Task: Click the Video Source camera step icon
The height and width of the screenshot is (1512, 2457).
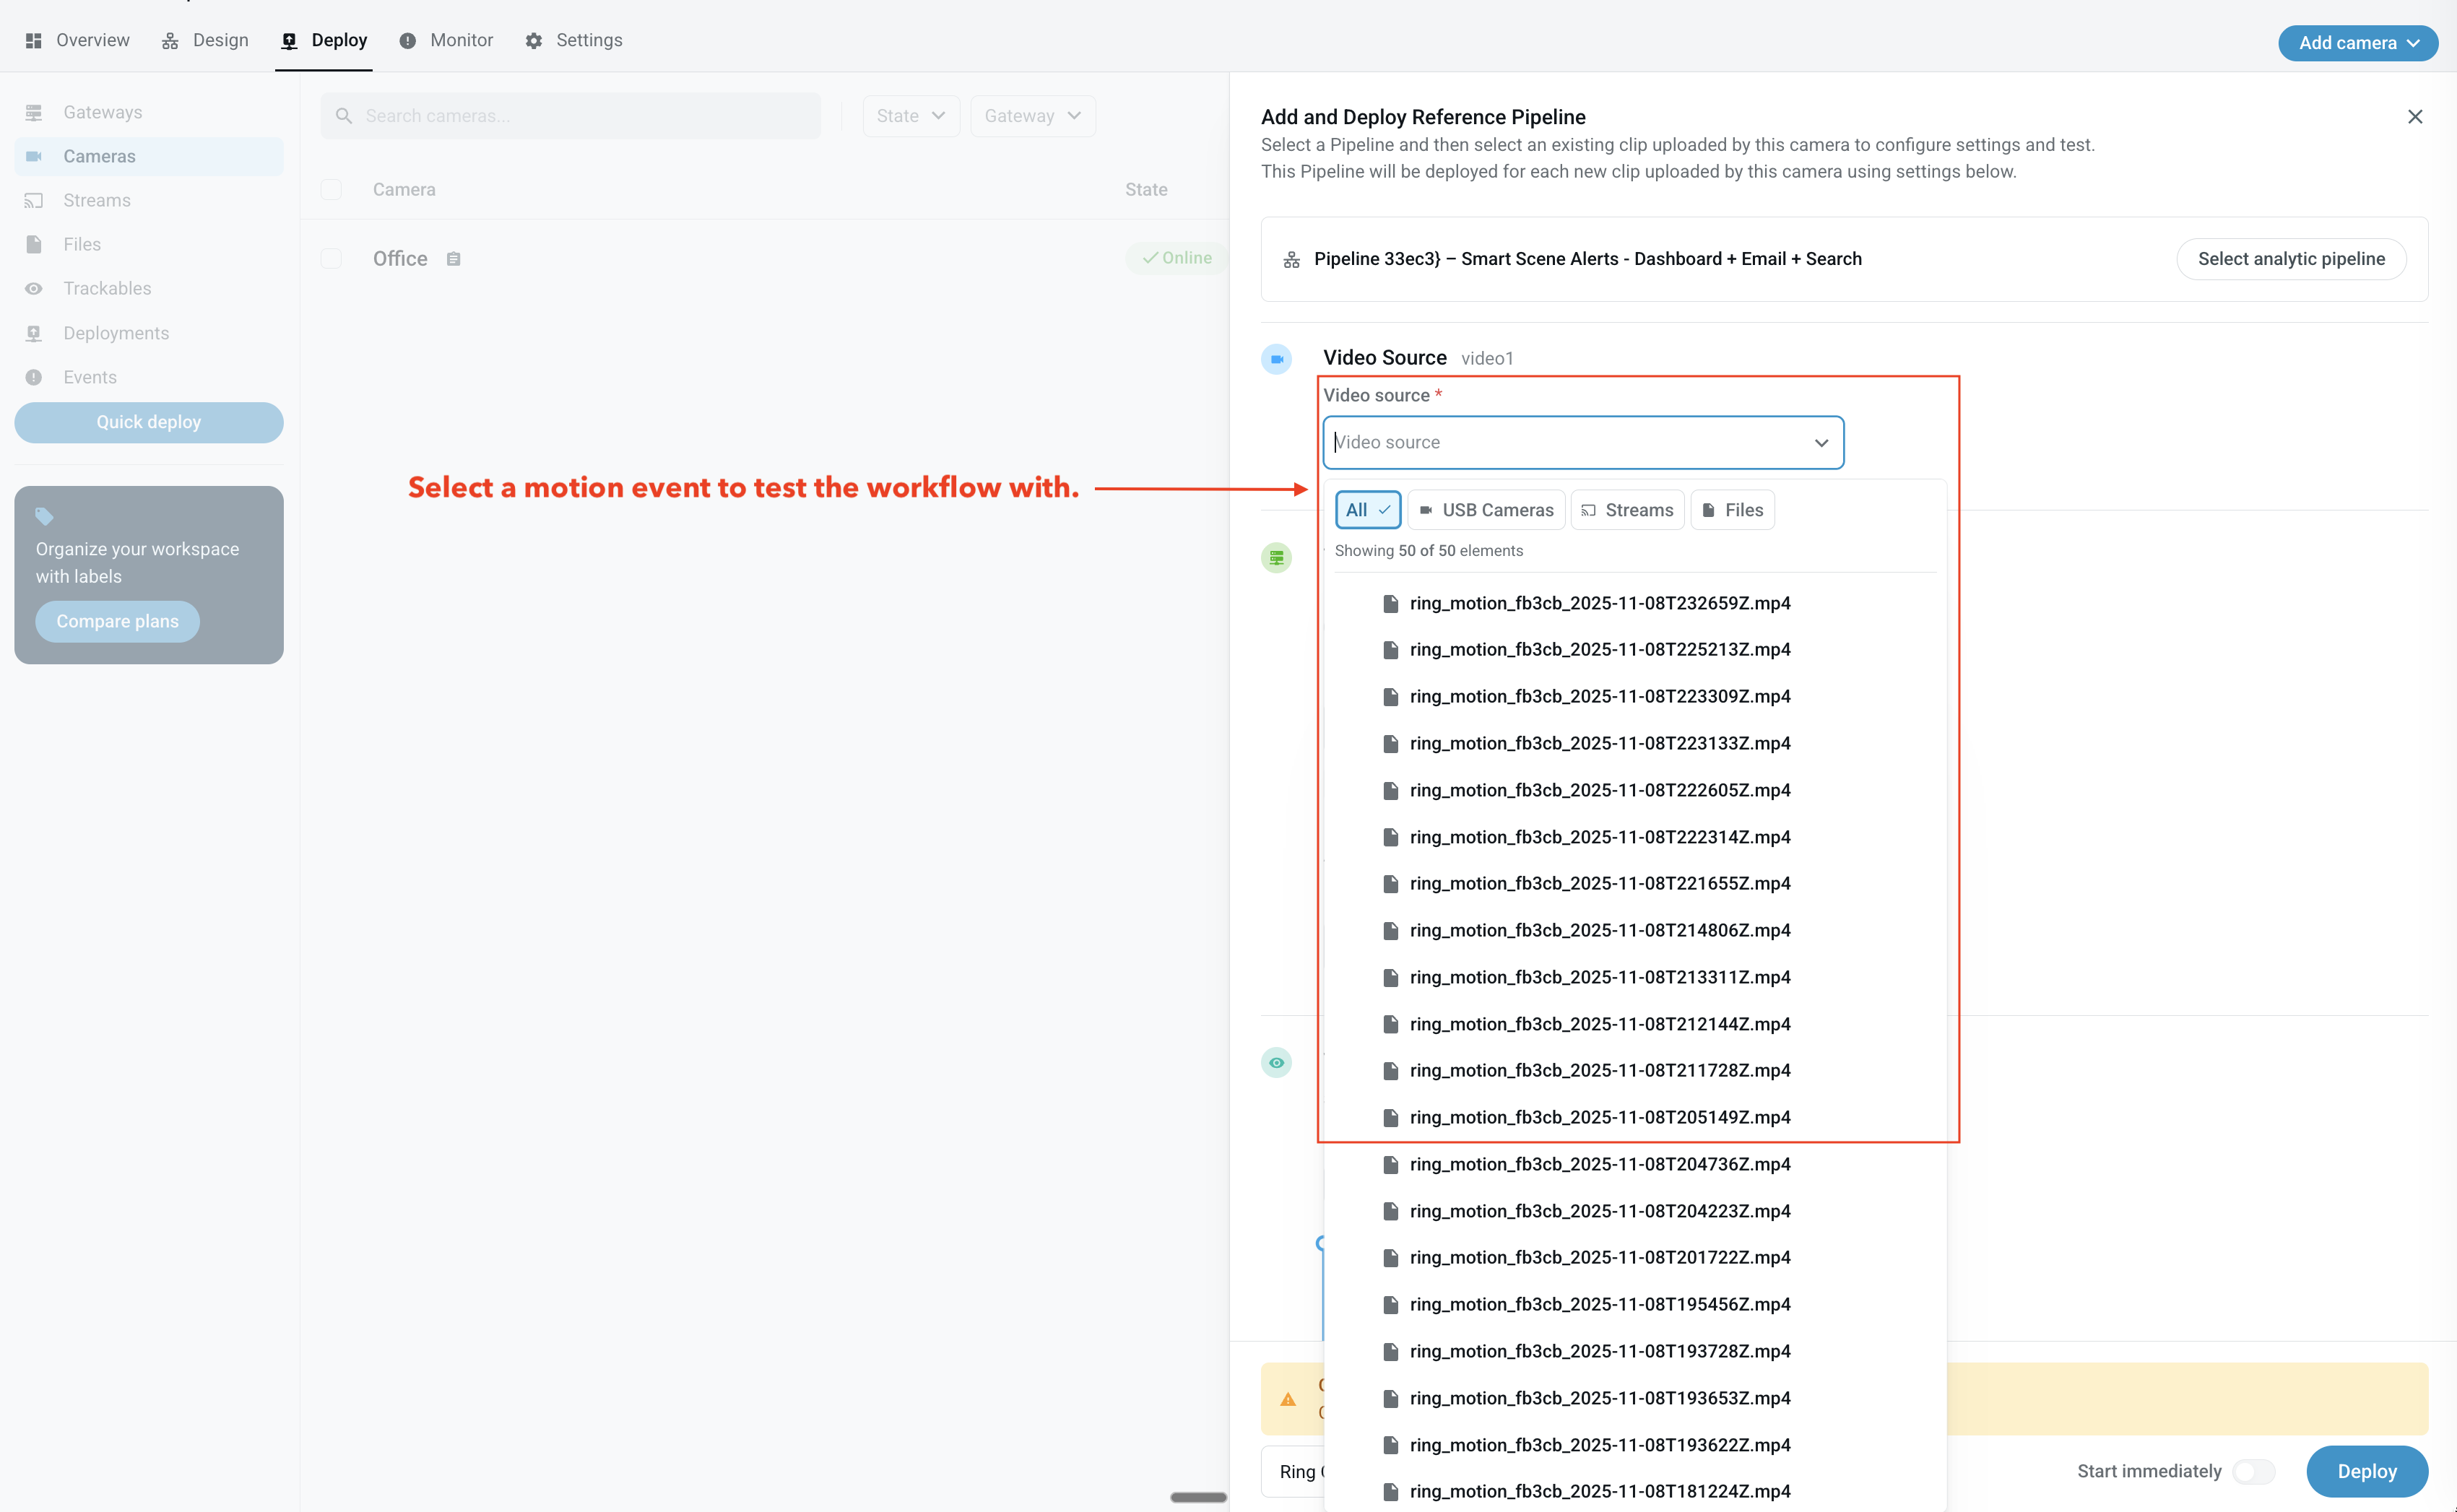Action: (1276, 359)
